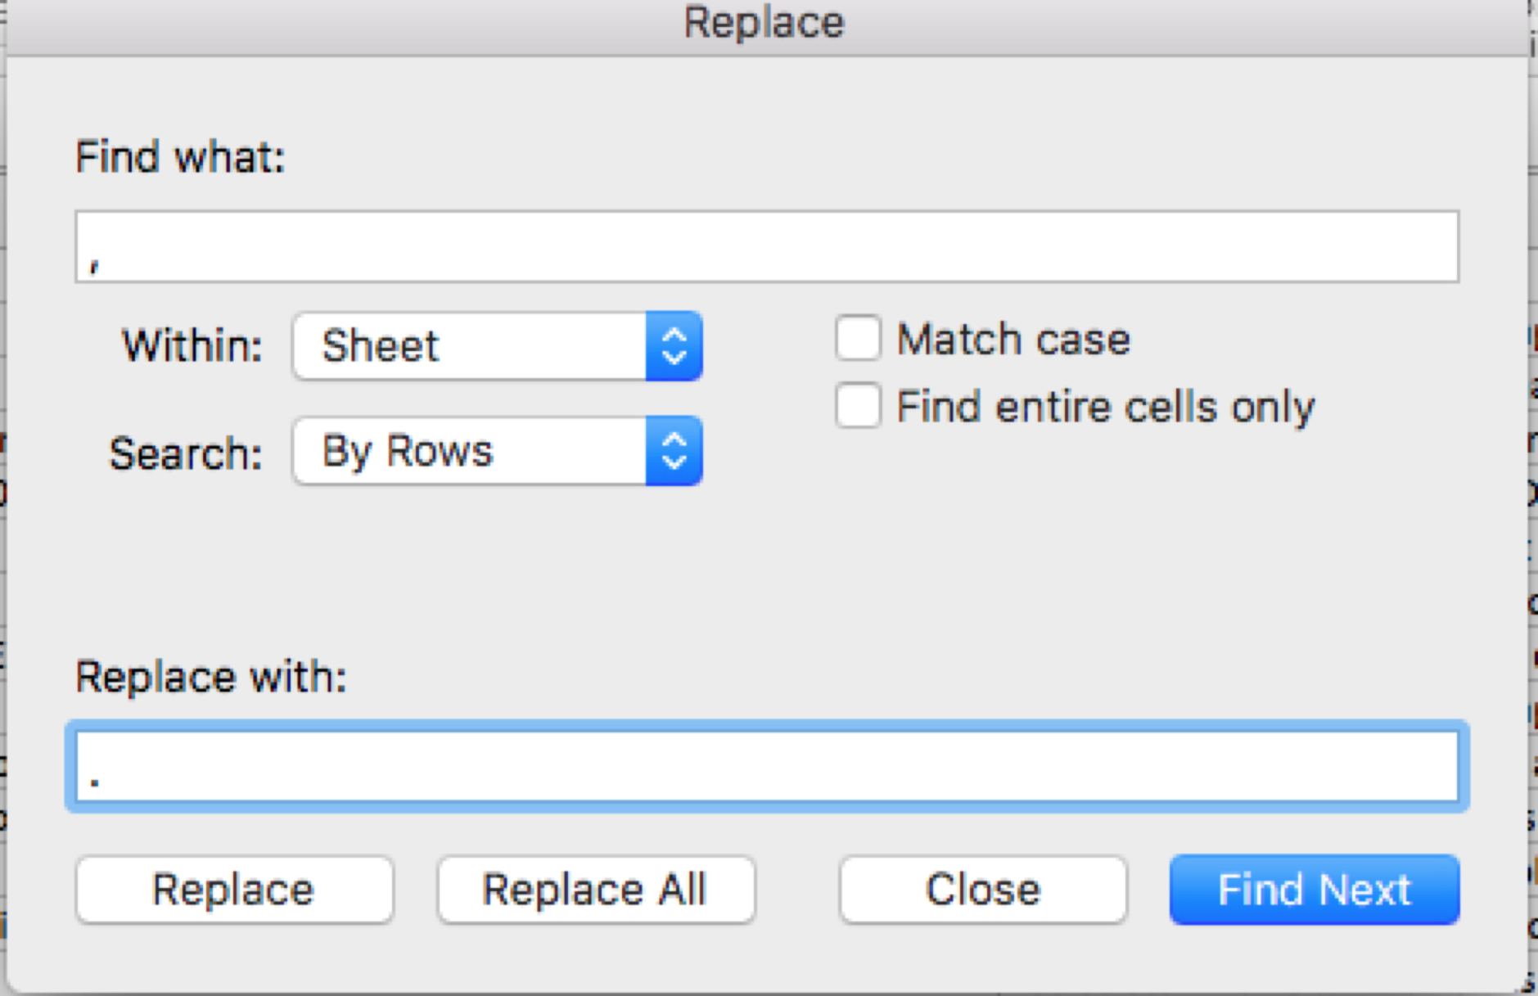Click the Within label
1538x996 pixels.
pos(192,345)
